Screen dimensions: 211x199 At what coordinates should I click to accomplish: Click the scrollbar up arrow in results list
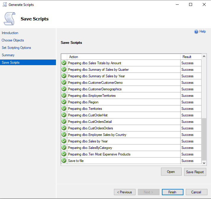pyautogui.click(x=204, y=56)
